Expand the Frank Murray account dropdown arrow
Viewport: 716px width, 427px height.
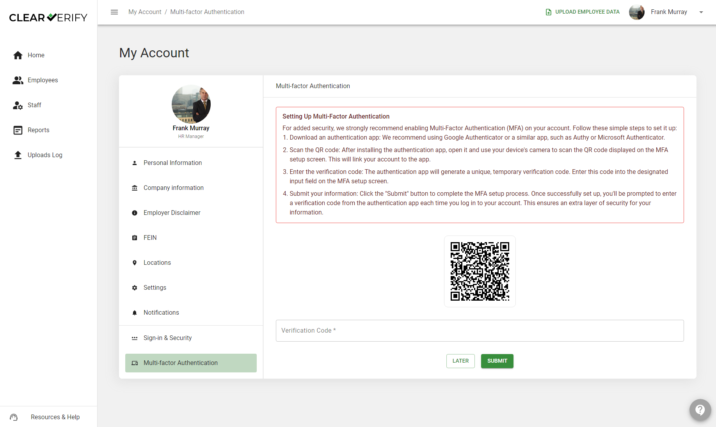[x=701, y=12]
